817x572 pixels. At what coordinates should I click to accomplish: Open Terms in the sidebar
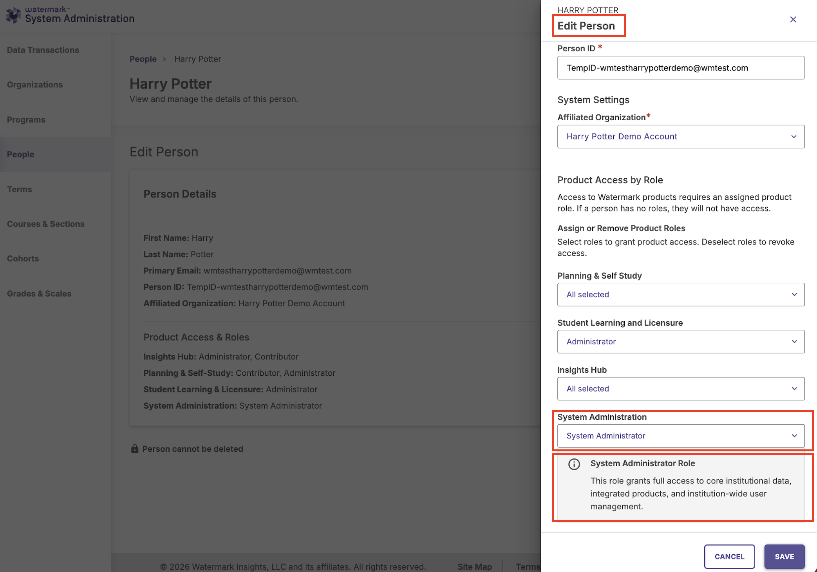pyautogui.click(x=20, y=189)
